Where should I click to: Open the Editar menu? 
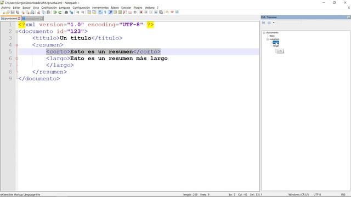coord(16,8)
